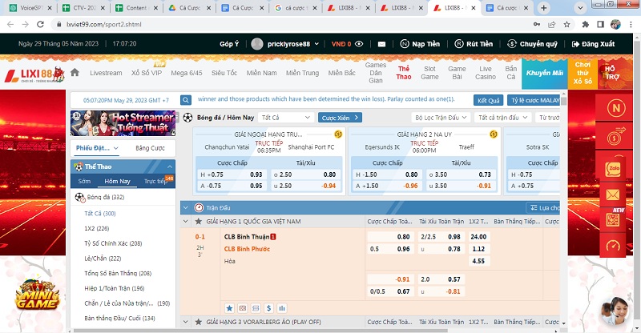Bookmark this page with star icon
Image resolution: width=641 pixels, height=333 pixels.
[x=566, y=24]
